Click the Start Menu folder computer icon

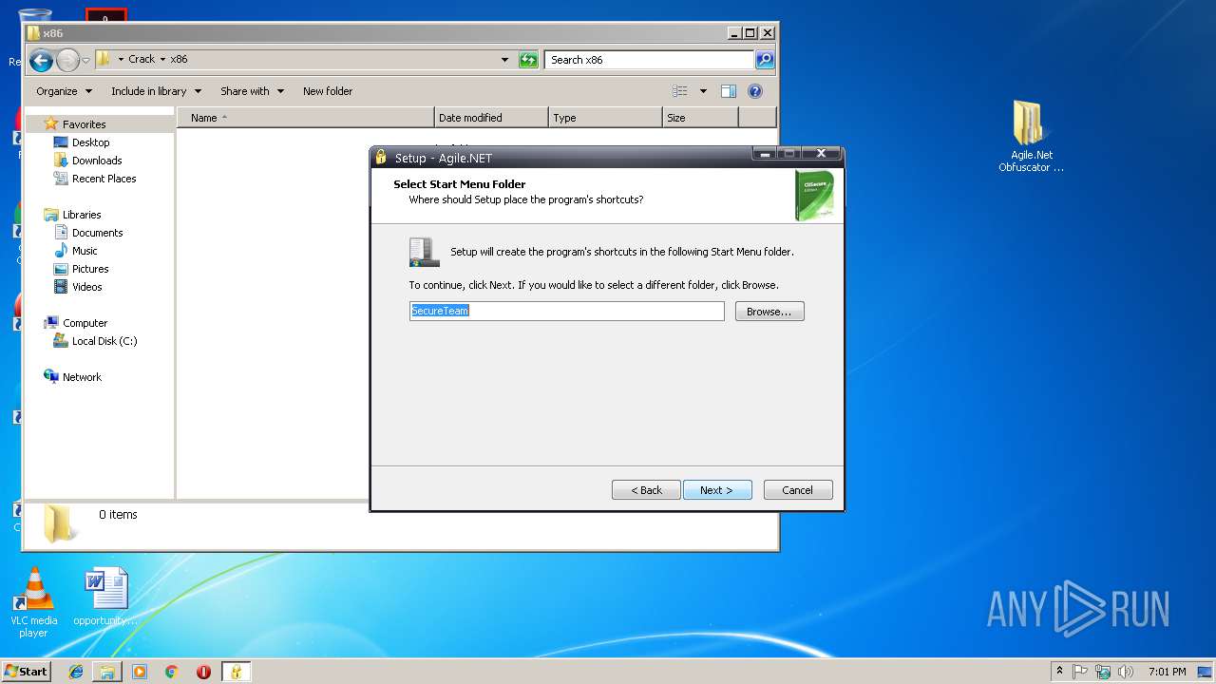point(424,252)
